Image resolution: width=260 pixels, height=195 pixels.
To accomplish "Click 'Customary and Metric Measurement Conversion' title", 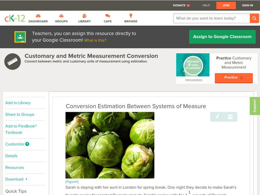I will (91, 56).
